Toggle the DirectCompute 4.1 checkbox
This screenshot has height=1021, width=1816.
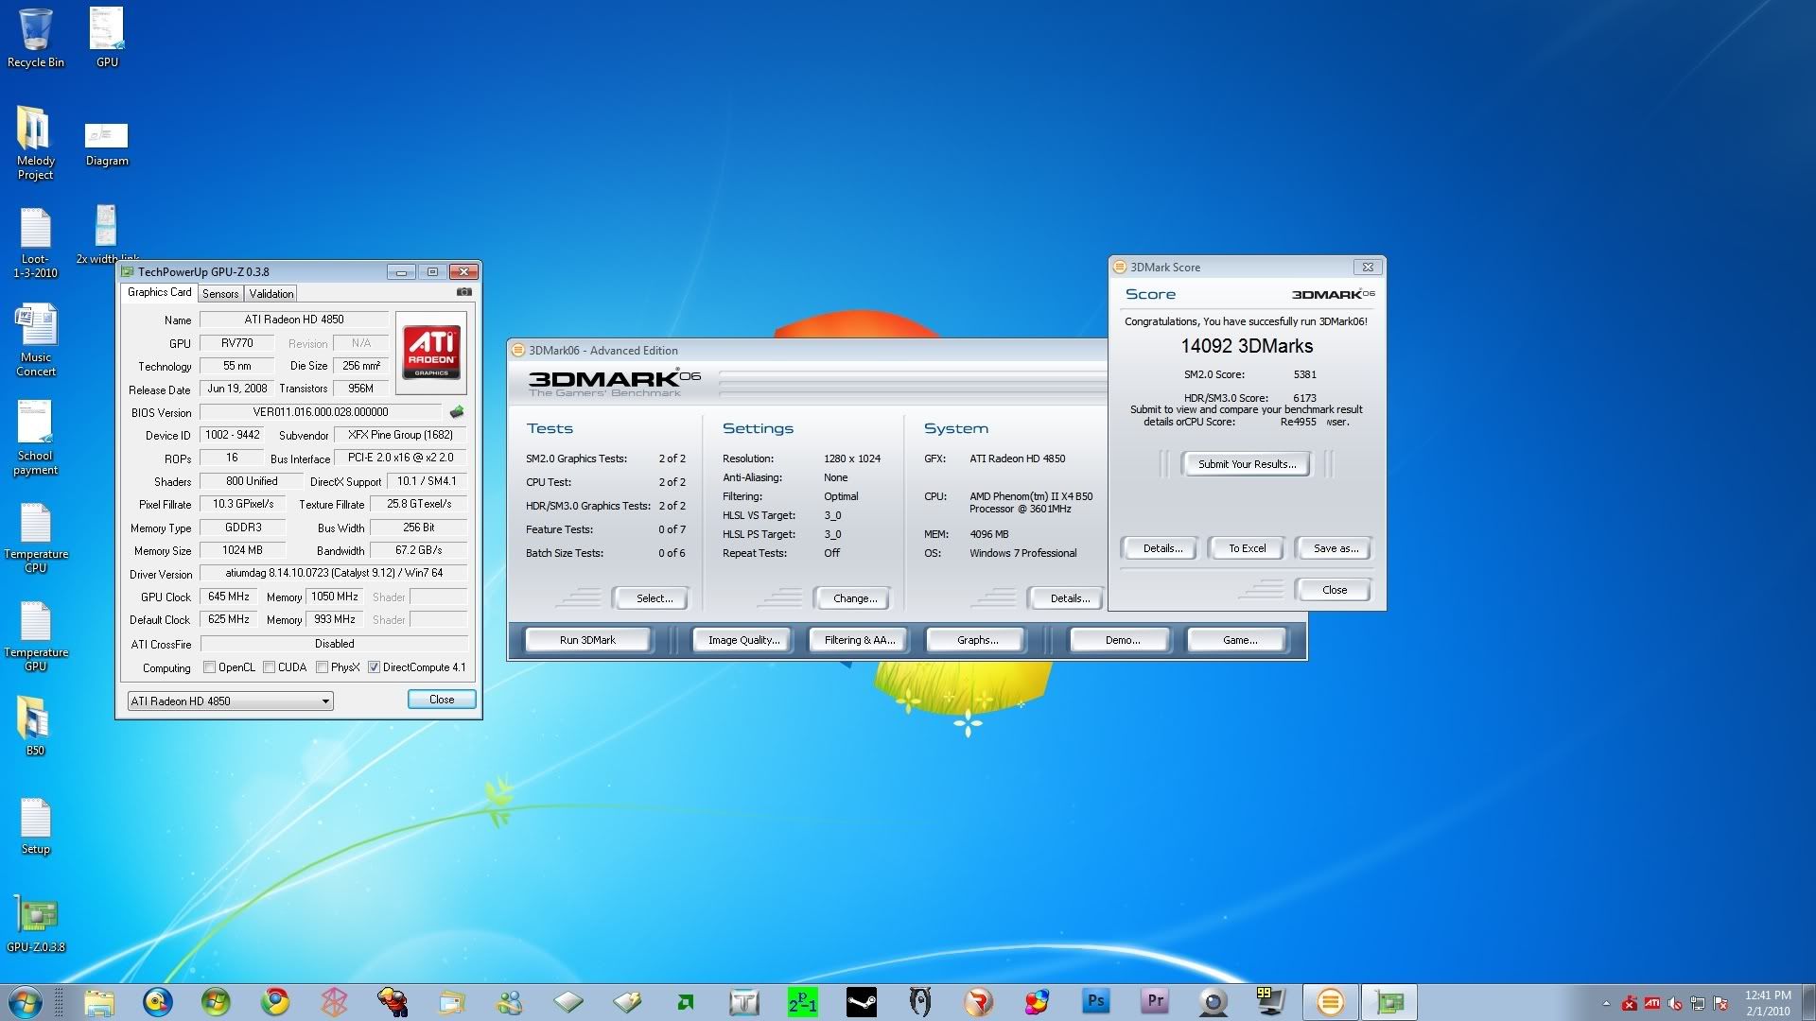pos(375,667)
